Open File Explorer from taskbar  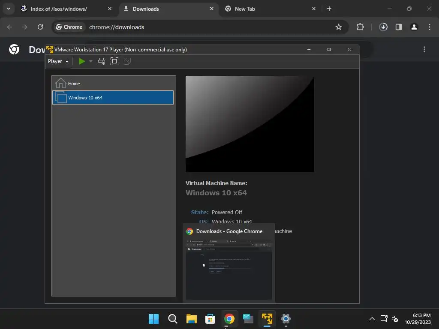pyautogui.click(x=192, y=319)
